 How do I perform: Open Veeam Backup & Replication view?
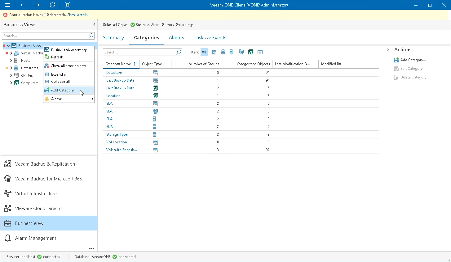(x=45, y=164)
